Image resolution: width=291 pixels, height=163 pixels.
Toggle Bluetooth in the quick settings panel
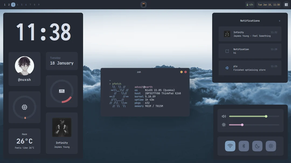pos(244,146)
